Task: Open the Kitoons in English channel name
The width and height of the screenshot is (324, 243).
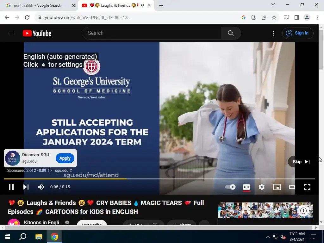Action: (43, 222)
